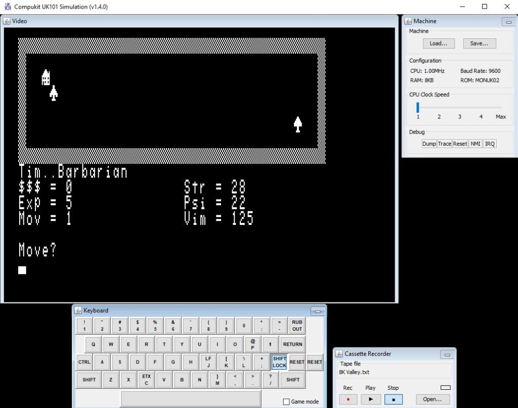Toggle the SHIFT LOCK key
Screen dimensions: 518x408
pyautogui.click(x=279, y=362)
